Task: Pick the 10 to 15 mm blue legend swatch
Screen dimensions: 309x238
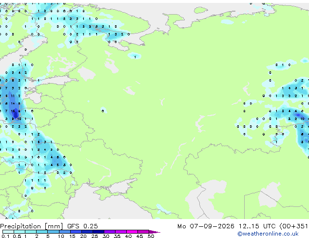Action: pyautogui.click(x=65, y=232)
